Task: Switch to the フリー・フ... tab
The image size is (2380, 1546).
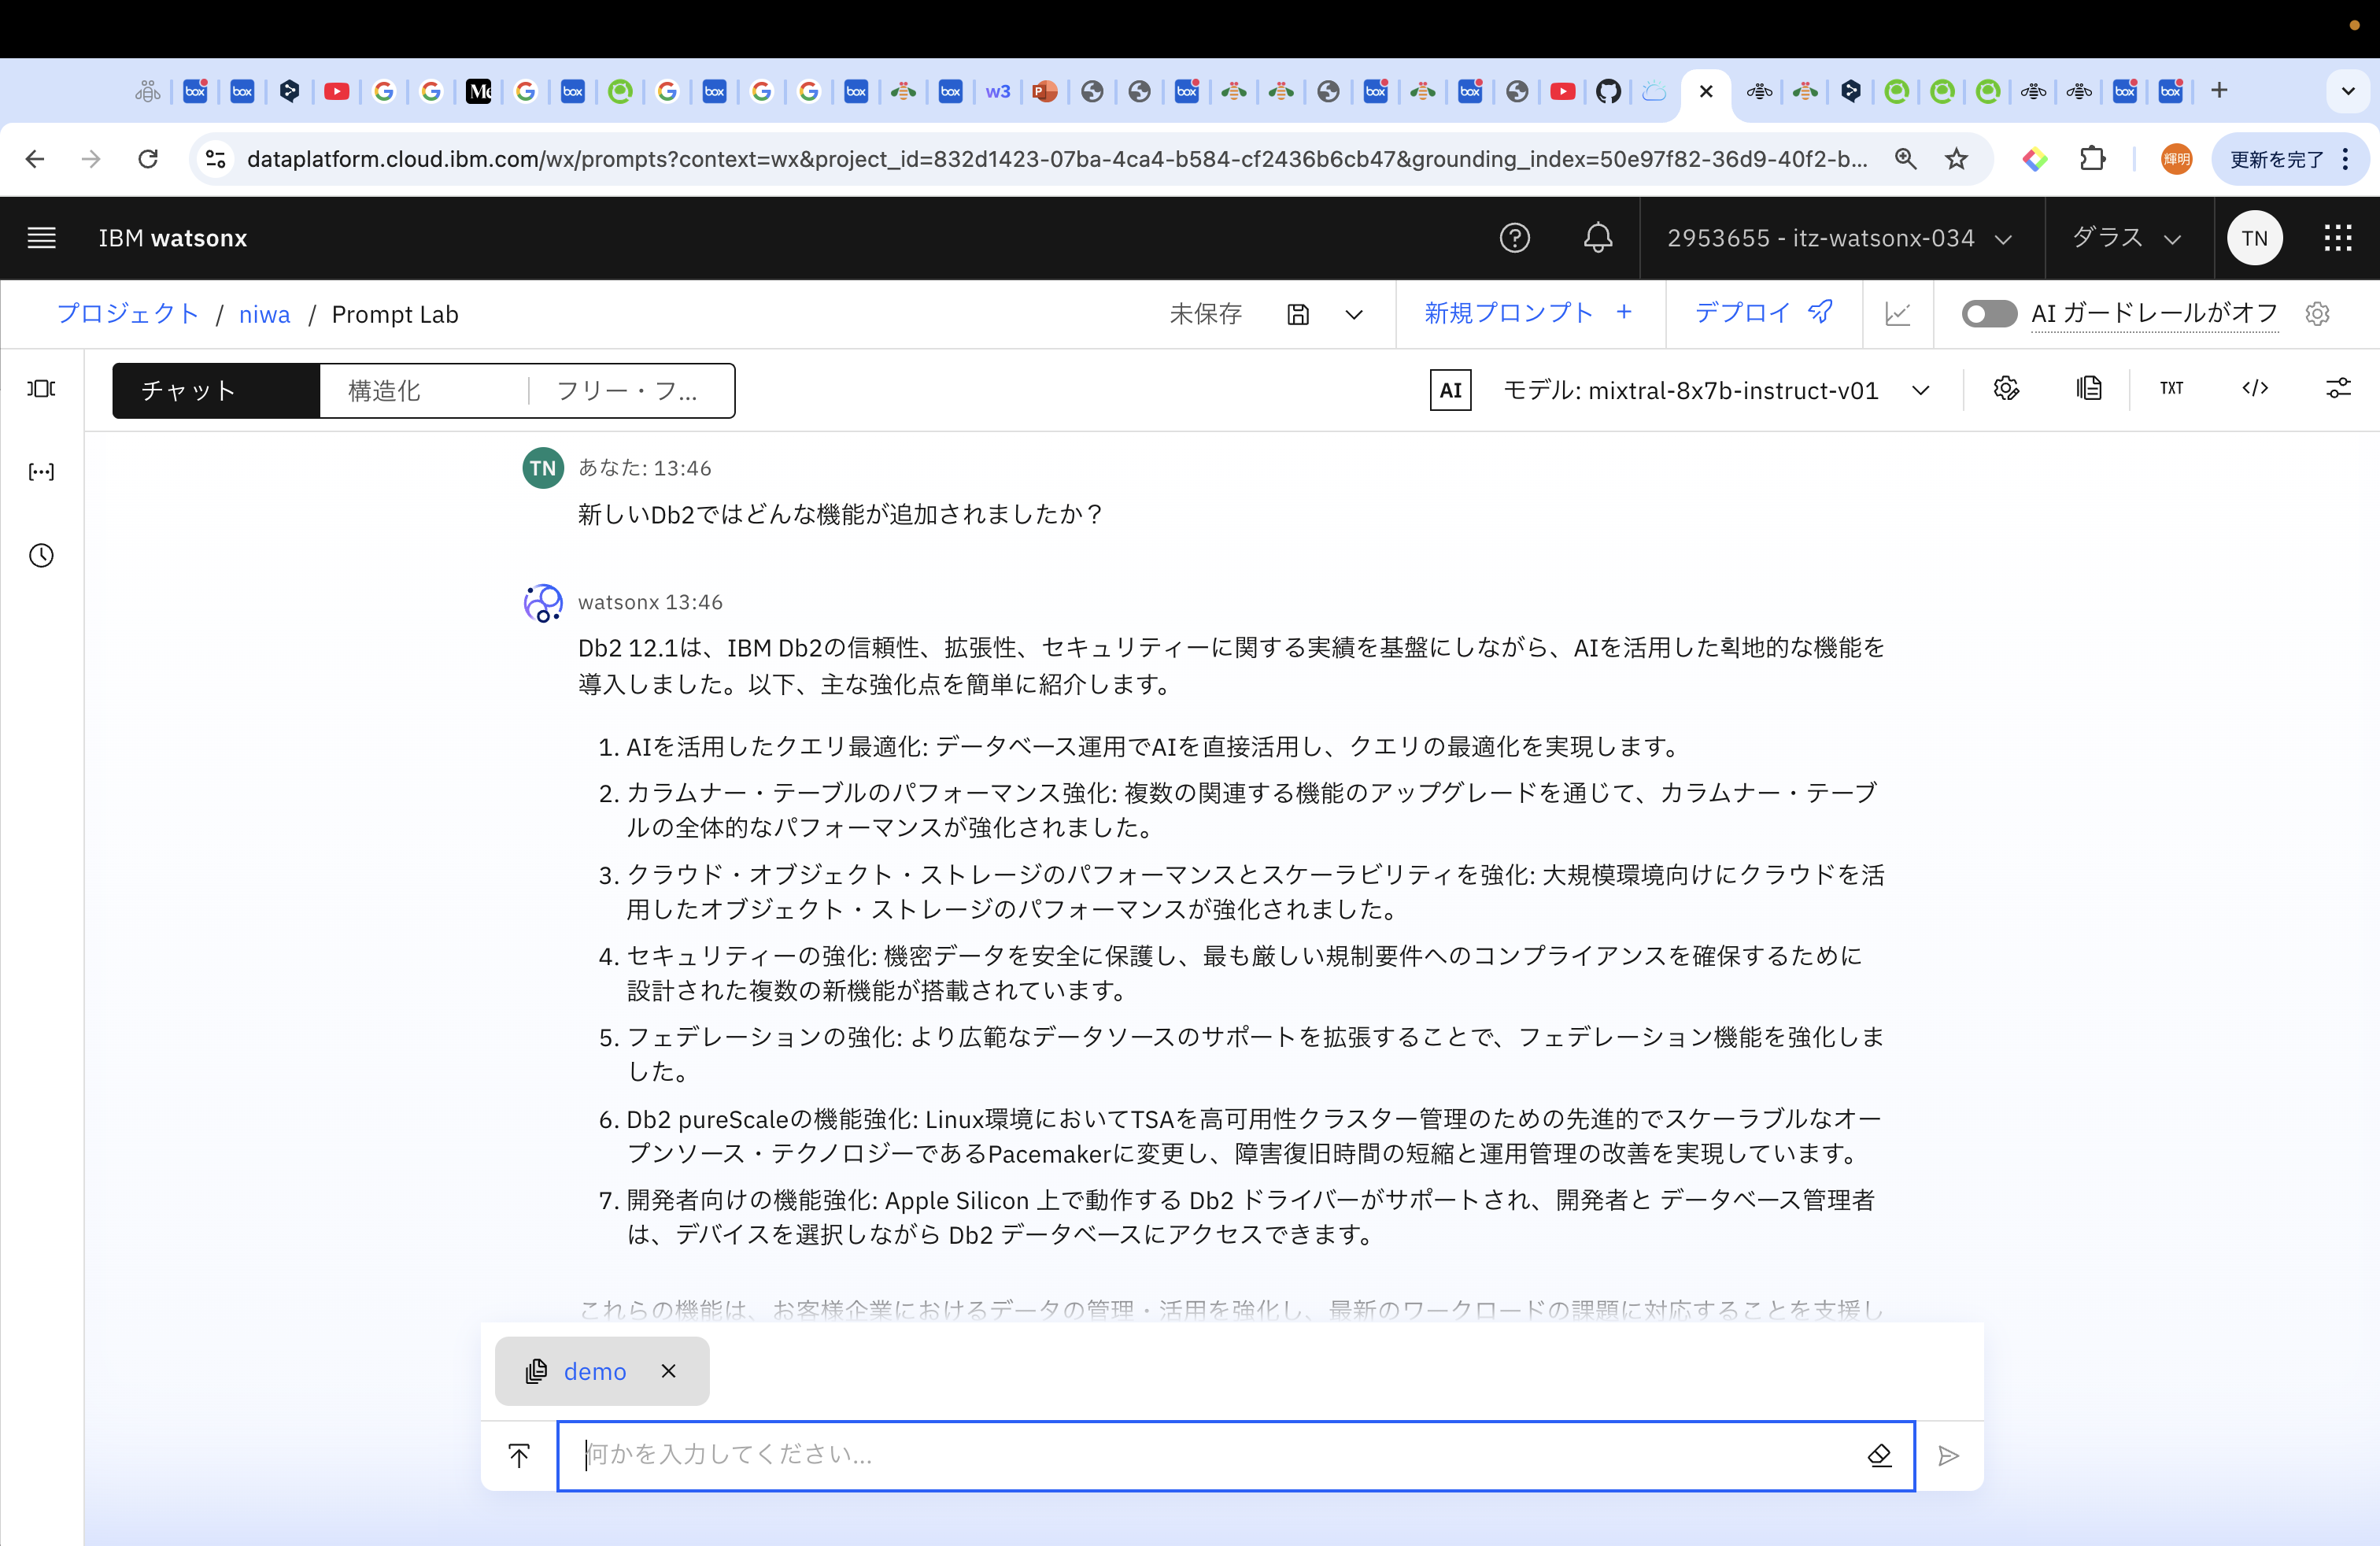Action: 628,391
